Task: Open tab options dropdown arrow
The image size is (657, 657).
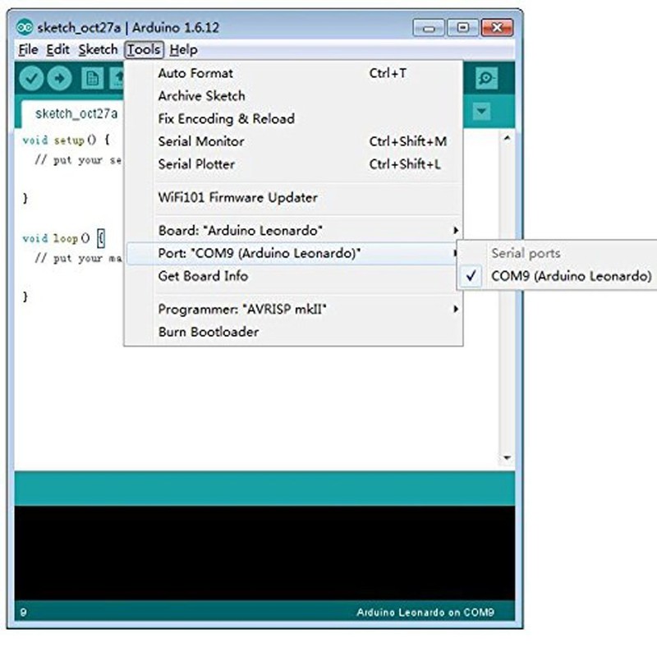Action: pos(481,112)
